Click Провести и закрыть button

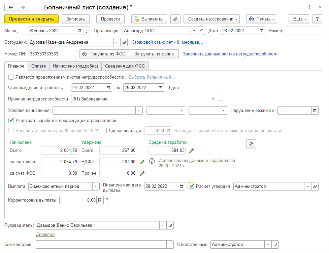point(32,19)
